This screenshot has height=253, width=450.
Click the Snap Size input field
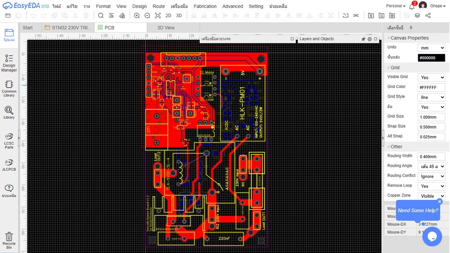[431, 127]
